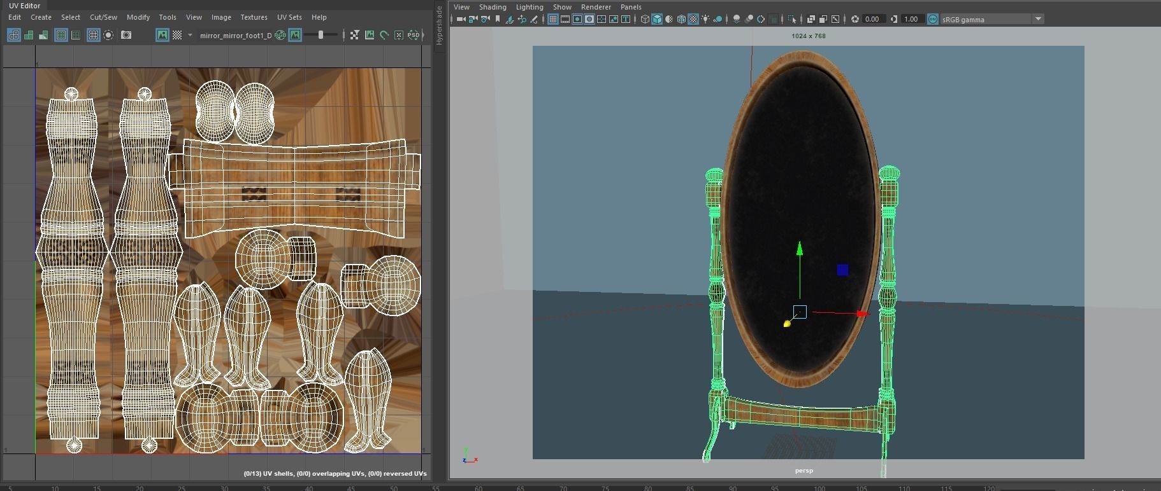Open the viewport Lighting menu
The image size is (1161, 491).
pos(530,7)
